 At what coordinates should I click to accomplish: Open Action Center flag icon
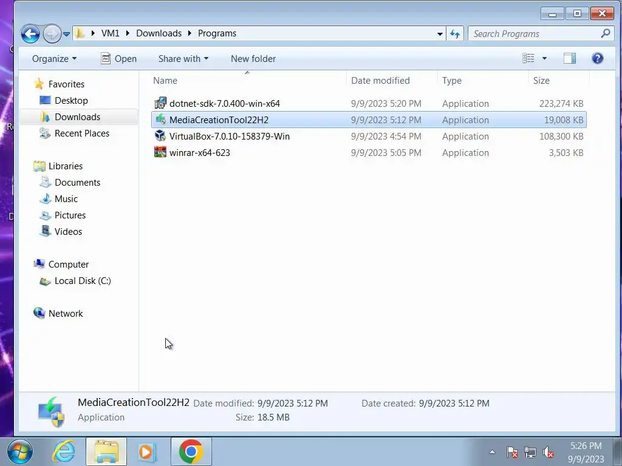[511, 452]
